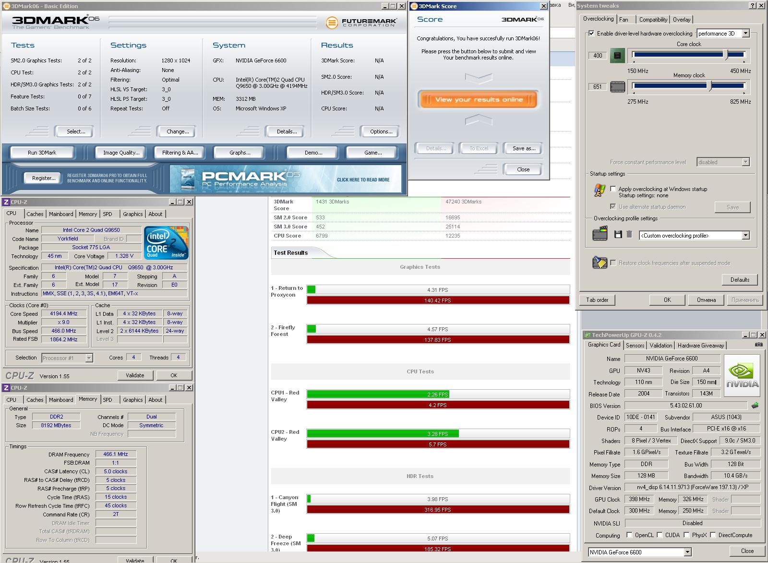Click Defaults in System tweaks
The height and width of the screenshot is (563, 768).
[740, 280]
